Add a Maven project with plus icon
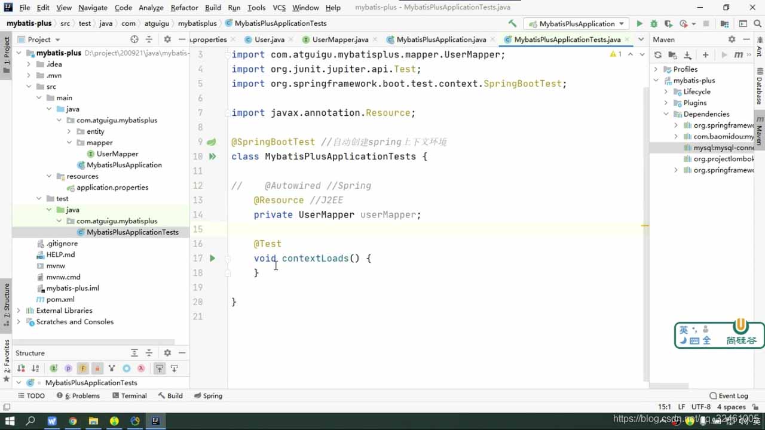 tap(705, 55)
